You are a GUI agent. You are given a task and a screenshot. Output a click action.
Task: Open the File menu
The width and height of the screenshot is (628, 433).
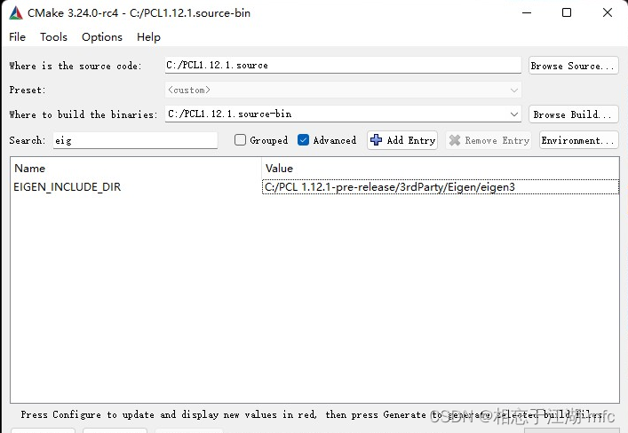click(17, 37)
